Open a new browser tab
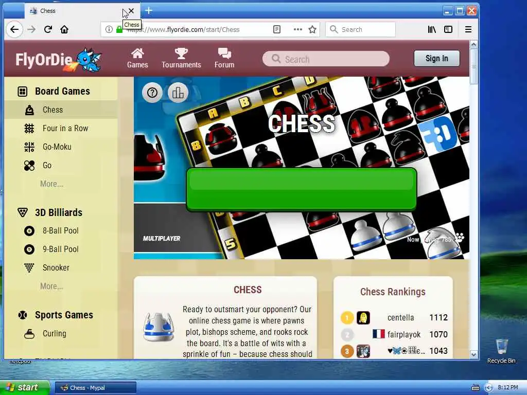Screen dimensions: 527x395 [149, 11]
